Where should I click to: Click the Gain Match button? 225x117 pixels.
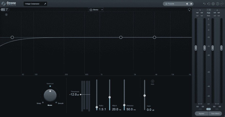[x=215, y=114]
